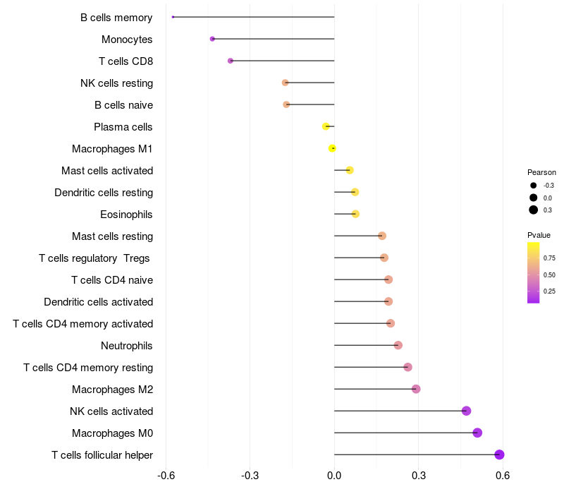This screenshot has width=564, height=494.
Task: Click the Pvalue legend title
Action: click(539, 235)
